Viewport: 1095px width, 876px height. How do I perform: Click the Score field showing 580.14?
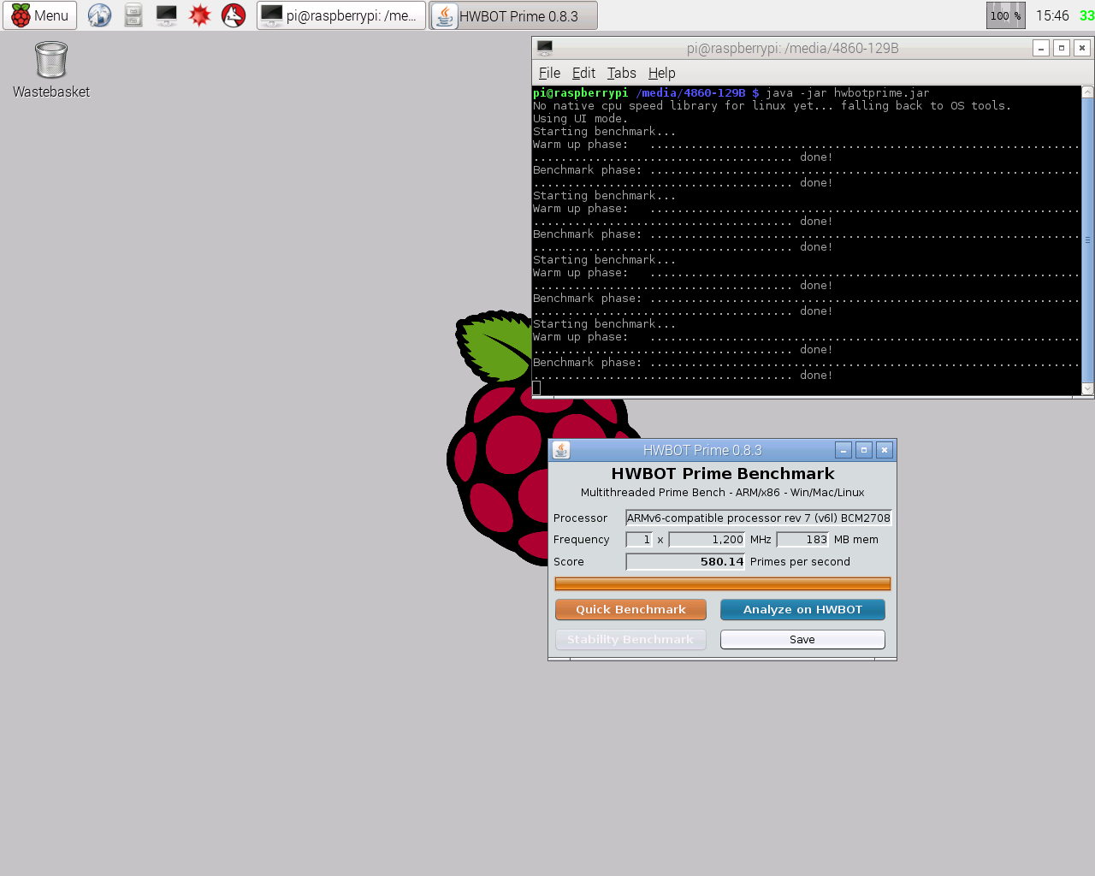pyautogui.click(x=685, y=562)
